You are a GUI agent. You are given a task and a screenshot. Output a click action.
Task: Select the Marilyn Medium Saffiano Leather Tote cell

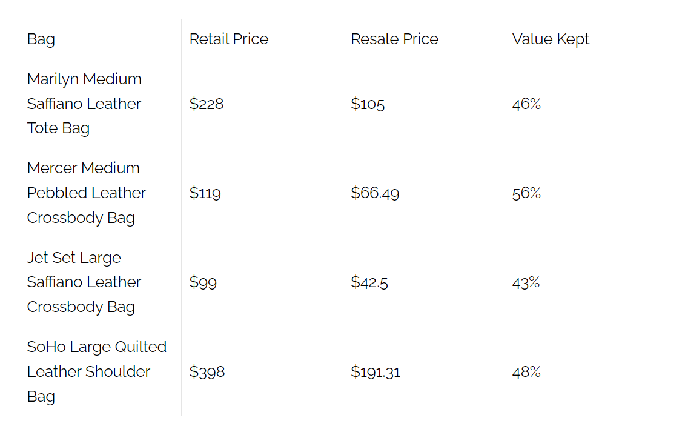click(84, 104)
